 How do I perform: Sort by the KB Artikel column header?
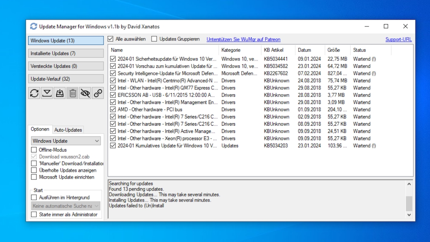(x=278, y=50)
